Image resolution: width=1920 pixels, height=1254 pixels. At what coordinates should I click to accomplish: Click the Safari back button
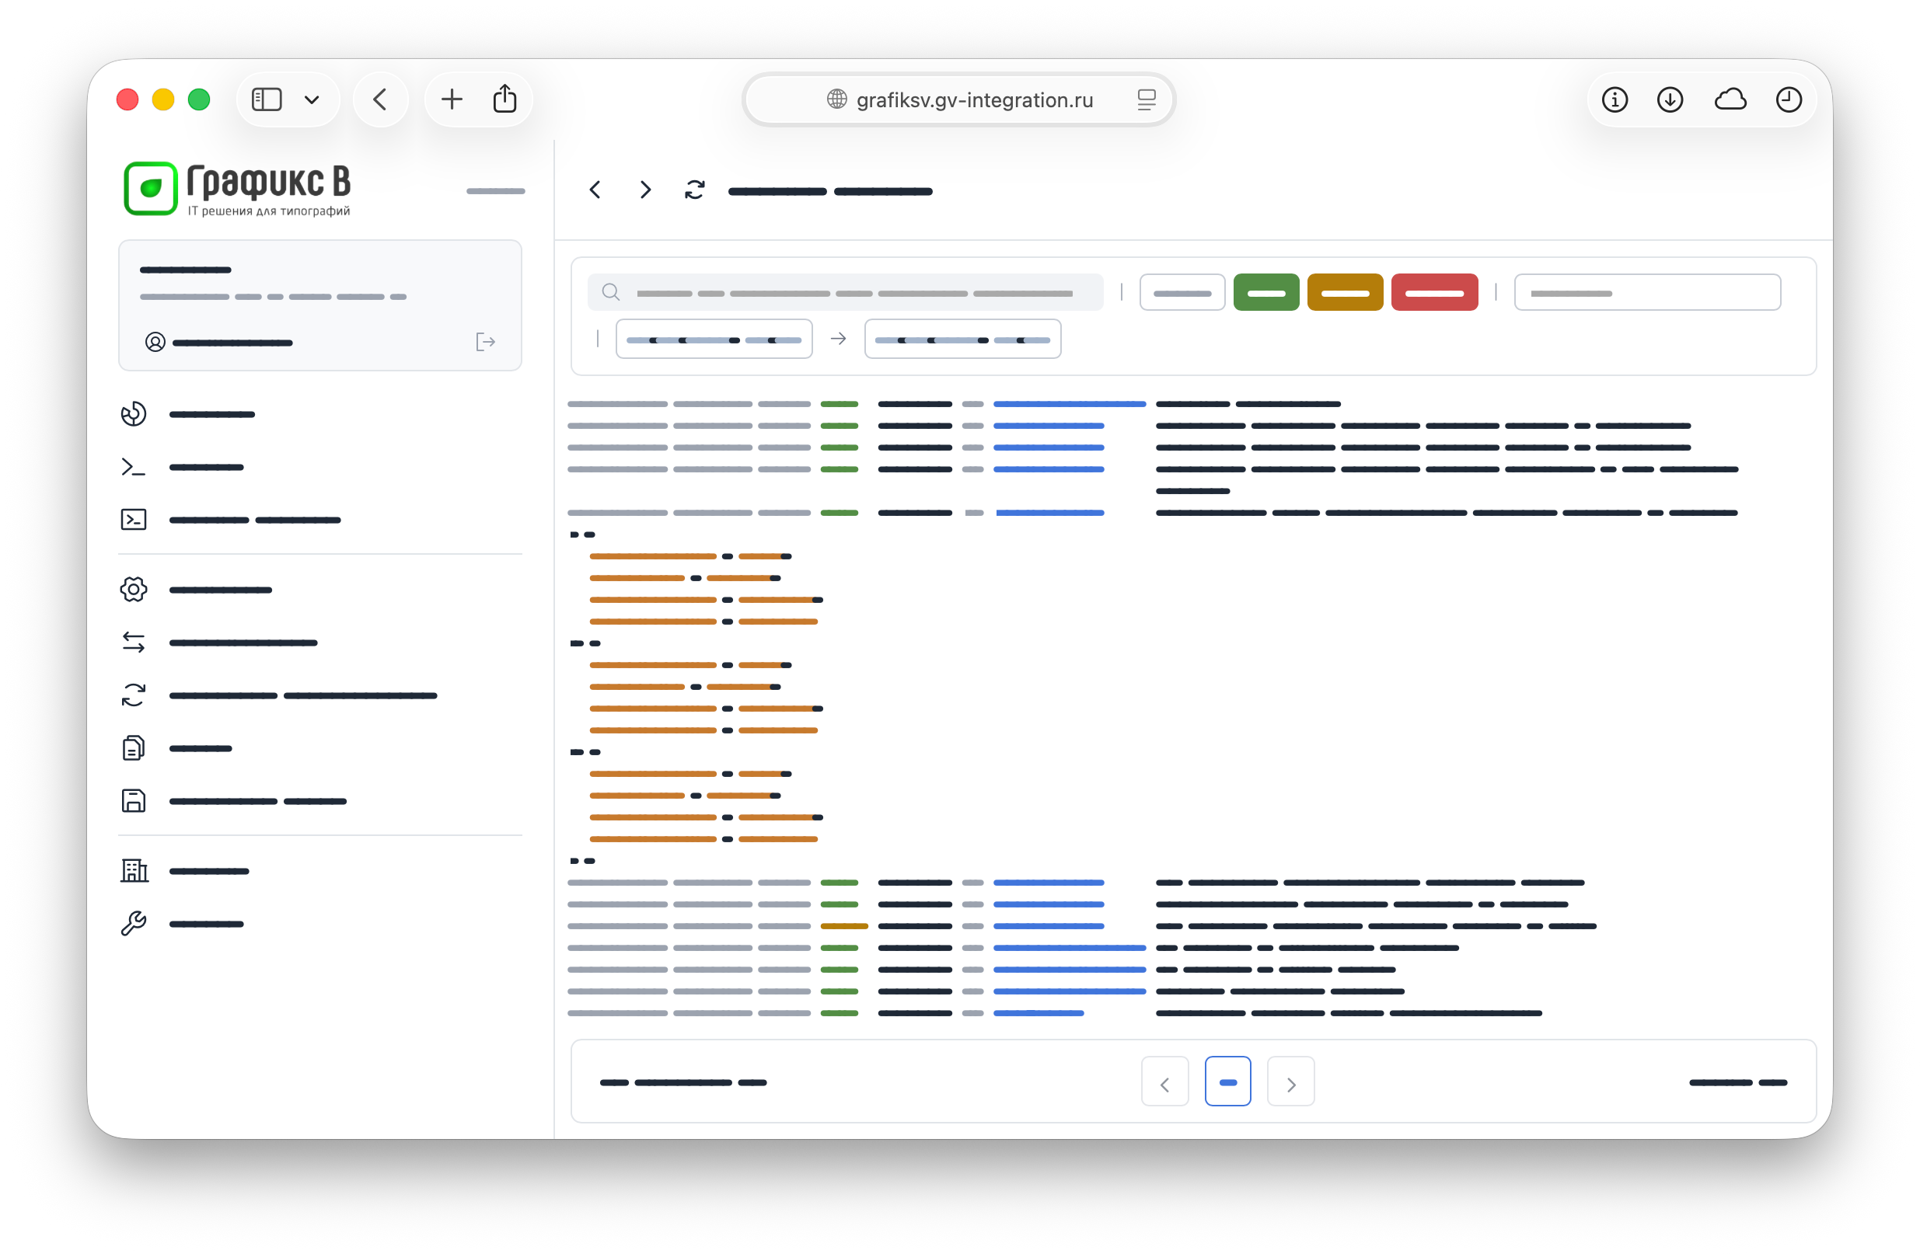pos(381,99)
